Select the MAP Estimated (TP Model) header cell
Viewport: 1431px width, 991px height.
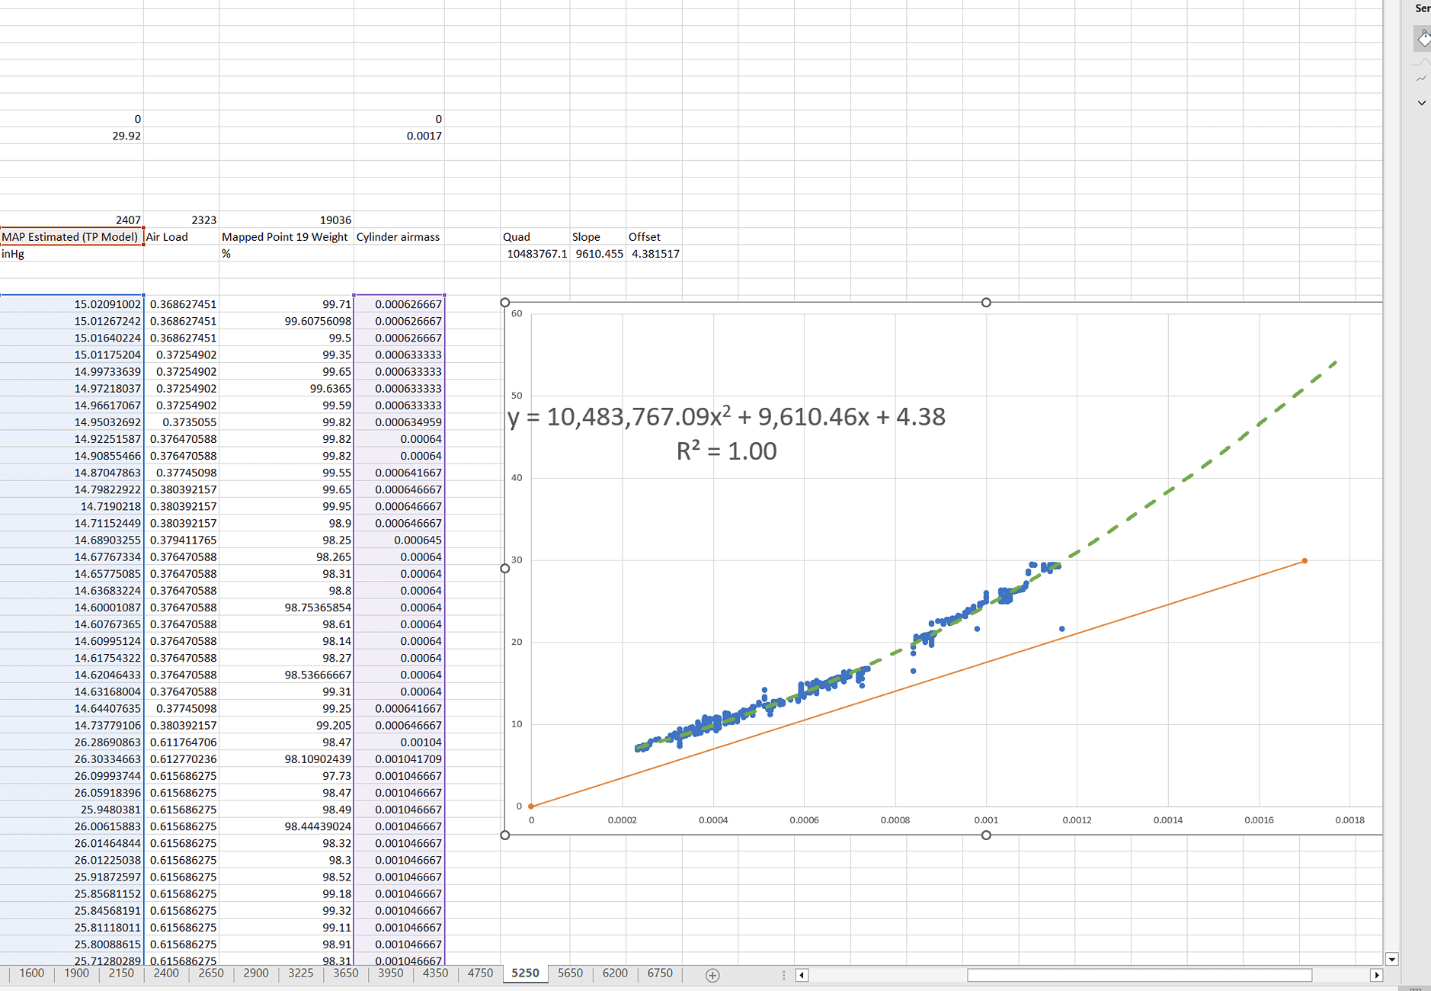pos(72,237)
